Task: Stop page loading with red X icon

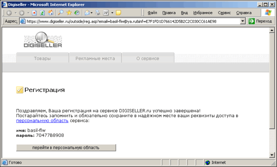Action: (34, 13)
